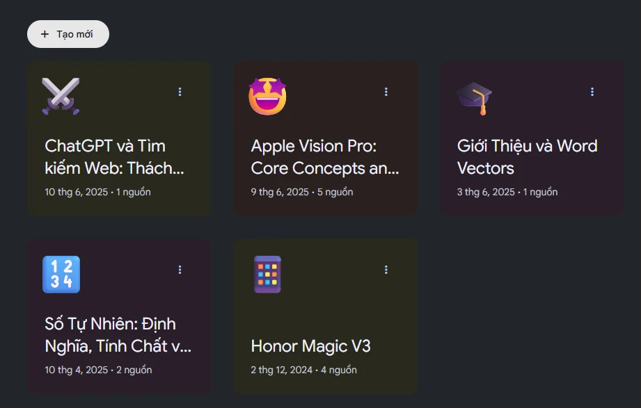Open three-dot menu on ChatGPT notebook card

[180, 92]
